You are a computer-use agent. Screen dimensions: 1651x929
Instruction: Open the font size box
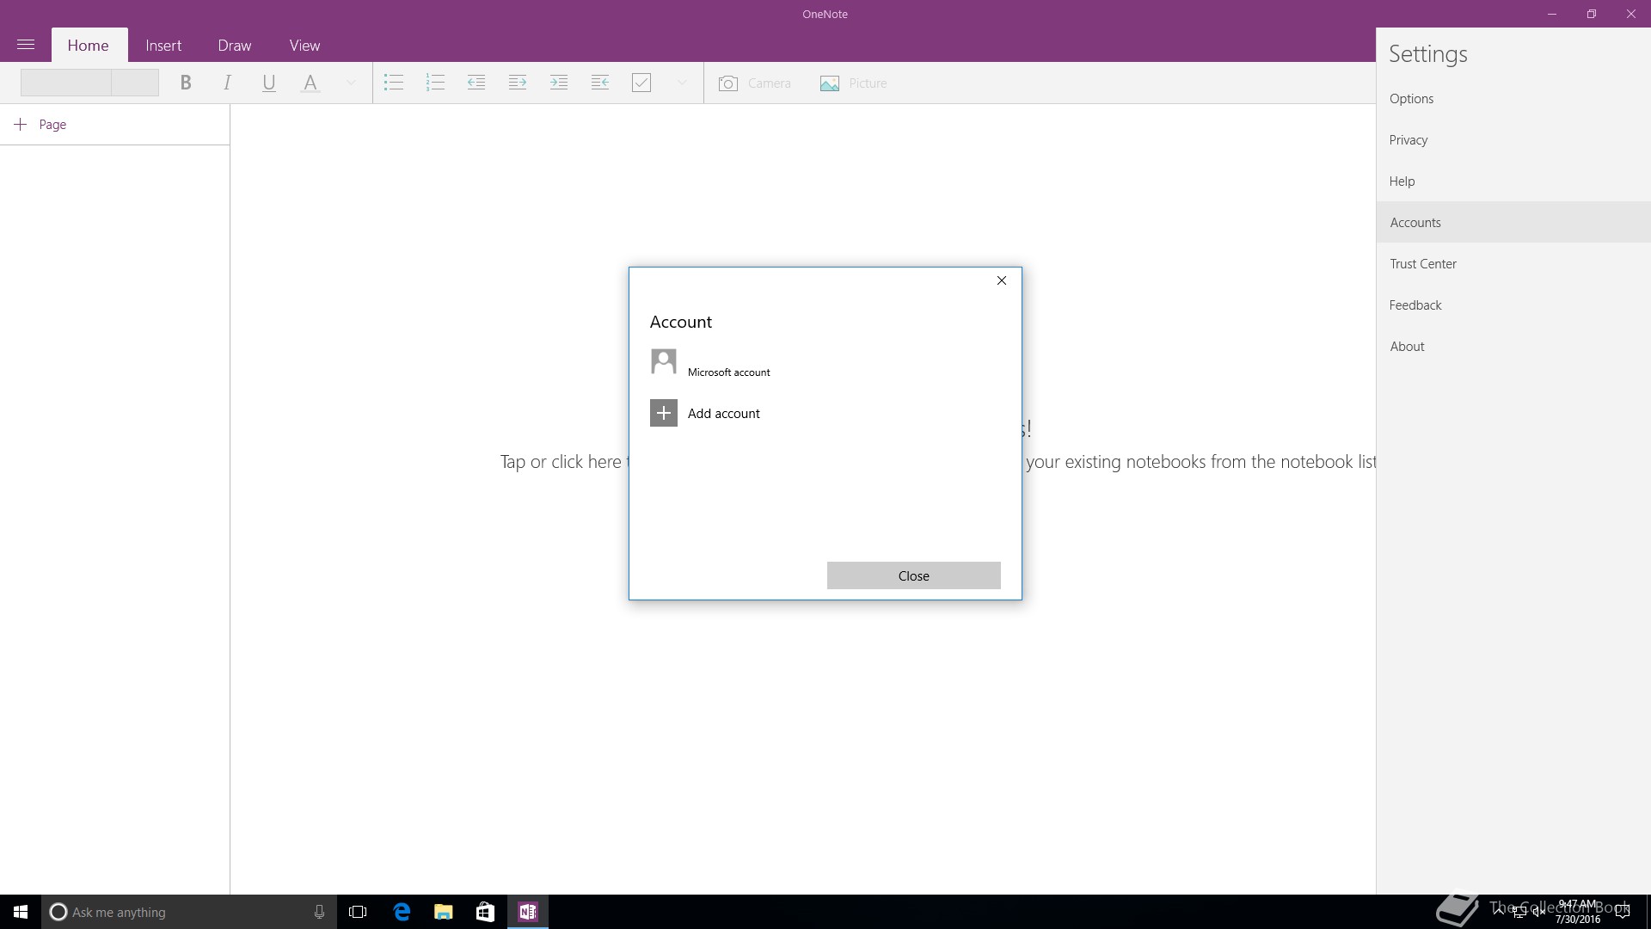pos(135,83)
